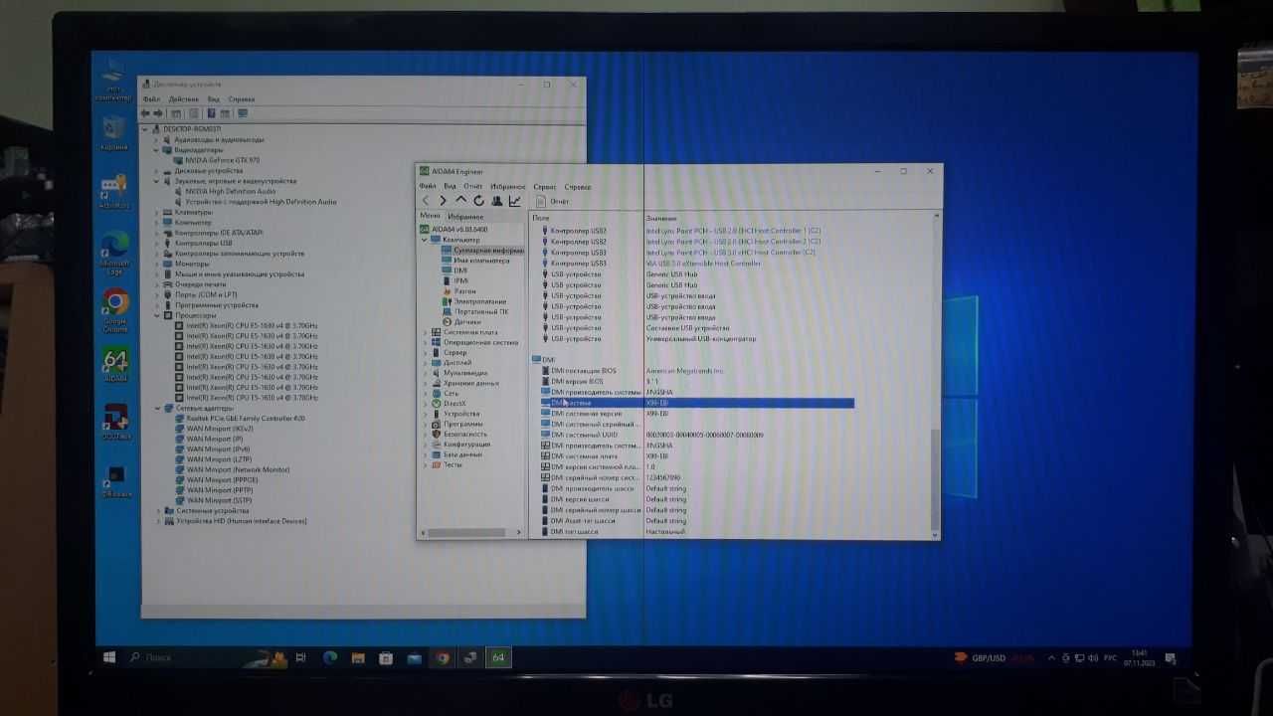Open Избранное menu in AIDA64
Image resolution: width=1273 pixels, height=716 pixels.
(x=507, y=186)
